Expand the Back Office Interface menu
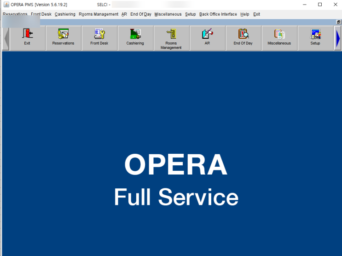The height and width of the screenshot is (256, 342). [x=218, y=14]
